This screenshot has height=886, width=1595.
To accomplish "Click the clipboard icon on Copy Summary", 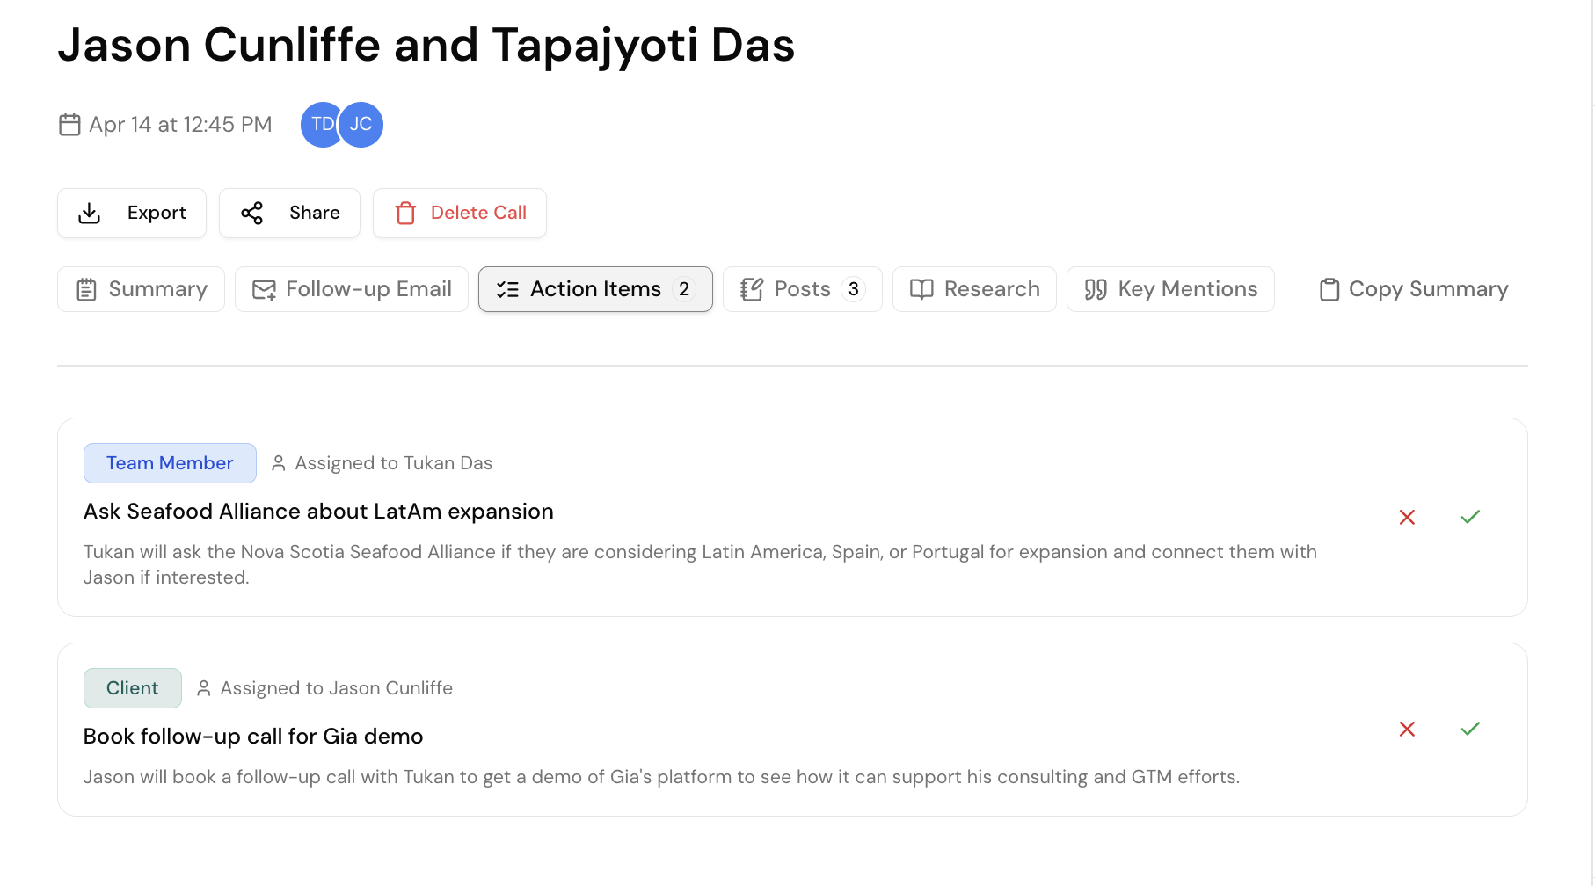I will pyautogui.click(x=1330, y=288).
